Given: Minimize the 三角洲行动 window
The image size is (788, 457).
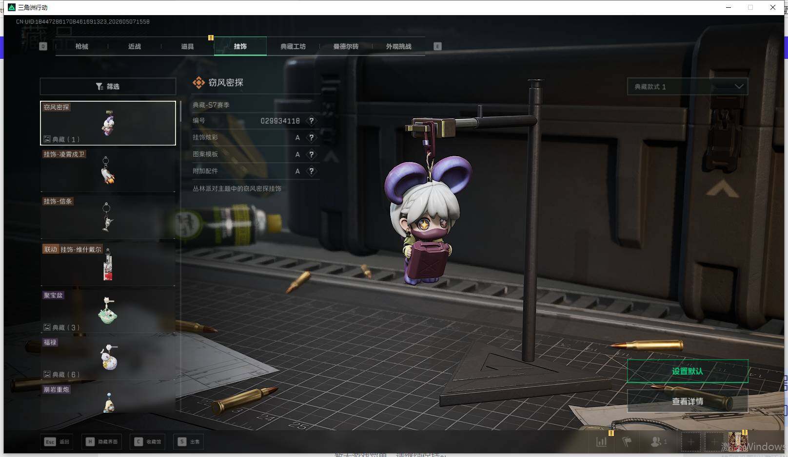Looking at the screenshot, I should pyautogui.click(x=729, y=7).
